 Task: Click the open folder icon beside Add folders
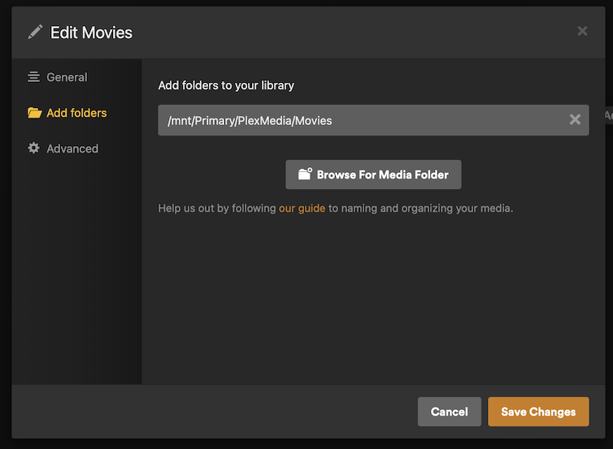coord(34,113)
